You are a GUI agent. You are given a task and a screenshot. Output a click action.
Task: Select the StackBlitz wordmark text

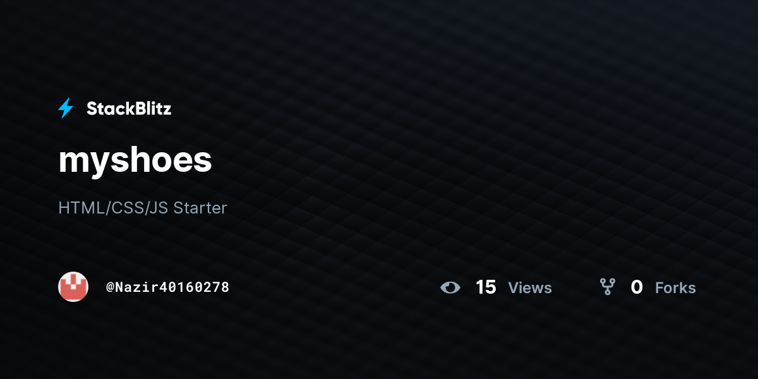click(x=129, y=109)
